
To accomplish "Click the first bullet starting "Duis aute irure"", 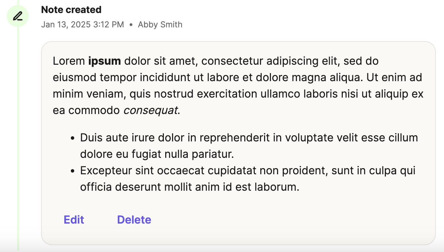I will point(249,146).
